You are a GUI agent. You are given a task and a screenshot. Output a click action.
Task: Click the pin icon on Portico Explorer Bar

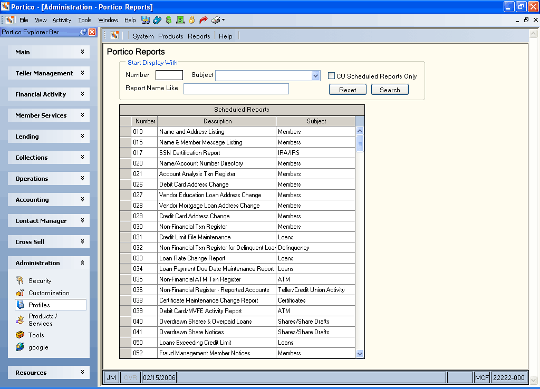coord(83,32)
